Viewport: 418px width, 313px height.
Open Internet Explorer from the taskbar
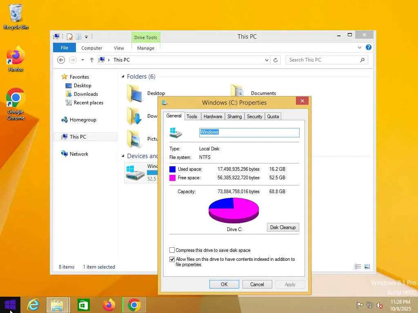tap(33, 305)
